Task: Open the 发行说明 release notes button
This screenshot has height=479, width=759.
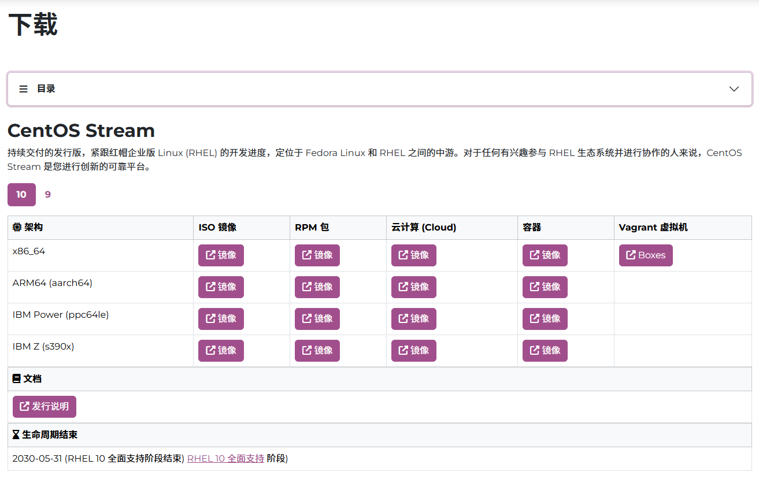Action: 45,407
